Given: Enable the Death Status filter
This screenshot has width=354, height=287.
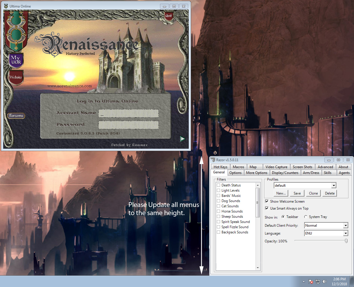Looking at the screenshot, I should 219,185.
